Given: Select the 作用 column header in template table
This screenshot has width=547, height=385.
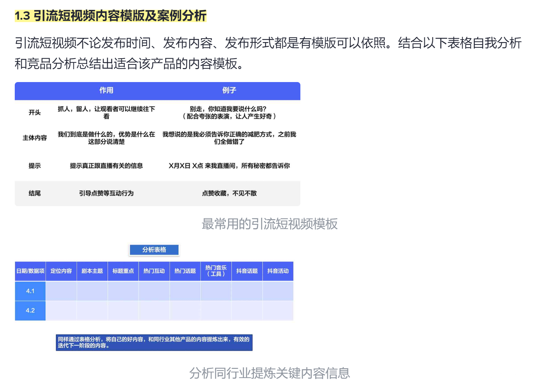Looking at the screenshot, I should [106, 90].
